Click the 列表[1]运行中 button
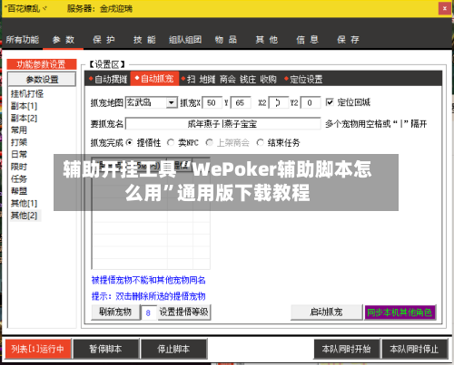The height and width of the screenshot is (365, 454). (x=38, y=349)
